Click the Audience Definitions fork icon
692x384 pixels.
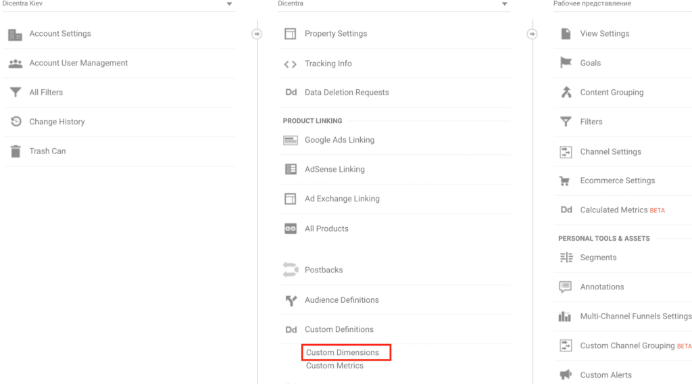tap(291, 301)
